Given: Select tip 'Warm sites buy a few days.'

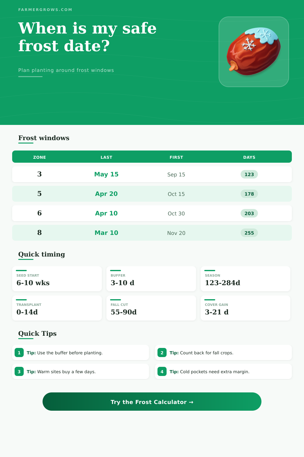Looking at the screenshot, I should point(81,371).
